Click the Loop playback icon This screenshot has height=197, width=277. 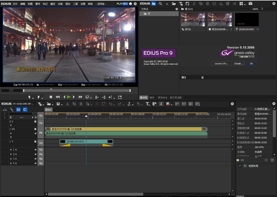coord(87,97)
